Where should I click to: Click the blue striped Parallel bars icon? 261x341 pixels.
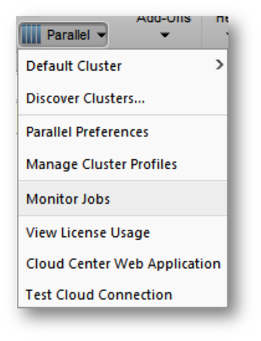point(31,35)
